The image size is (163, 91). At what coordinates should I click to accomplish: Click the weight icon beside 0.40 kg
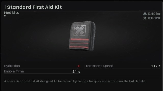point(145,14)
